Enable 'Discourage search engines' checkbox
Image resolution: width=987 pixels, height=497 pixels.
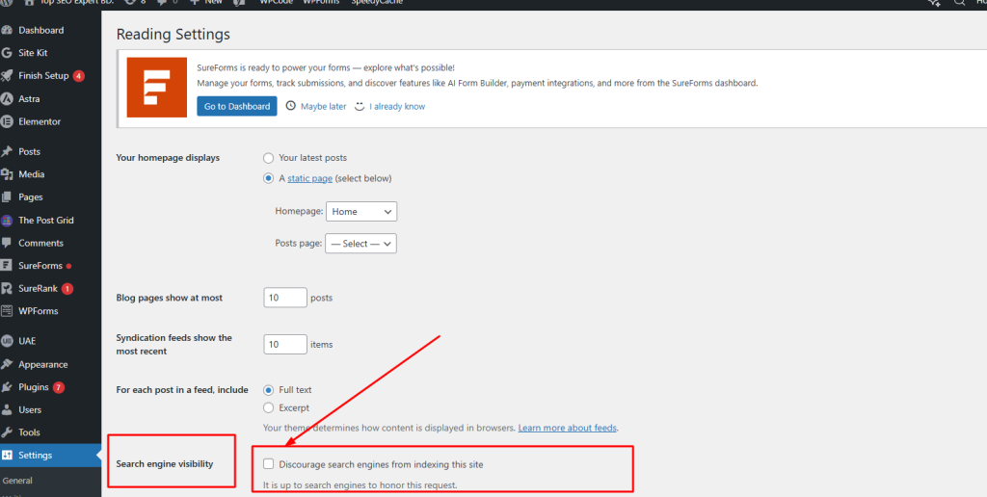269,464
